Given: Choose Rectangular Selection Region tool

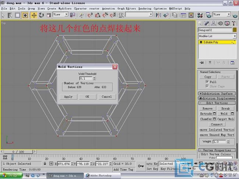Looking at the screenshot, I should click(17, 15).
